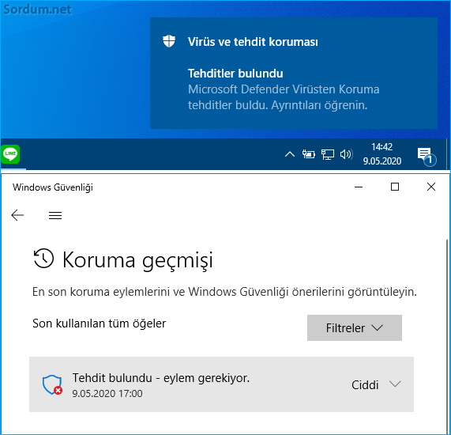Screen dimensions: 451x435
Task: Open the hamburger navigation menu
Action: (x=55, y=215)
